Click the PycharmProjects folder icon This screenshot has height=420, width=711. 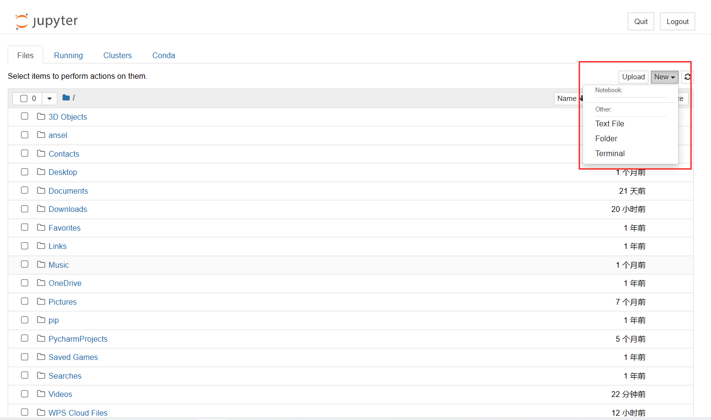(x=41, y=338)
